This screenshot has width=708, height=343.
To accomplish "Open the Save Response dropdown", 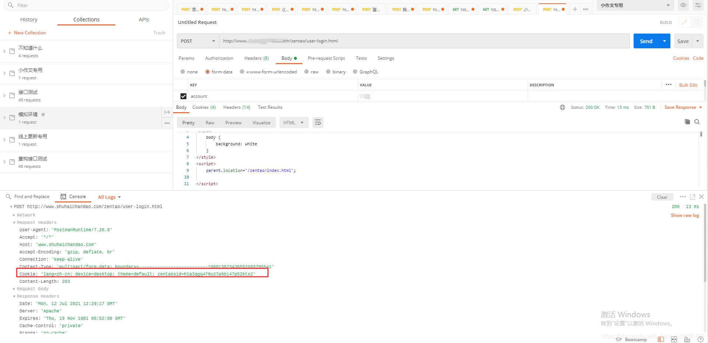I will [683, 107].
